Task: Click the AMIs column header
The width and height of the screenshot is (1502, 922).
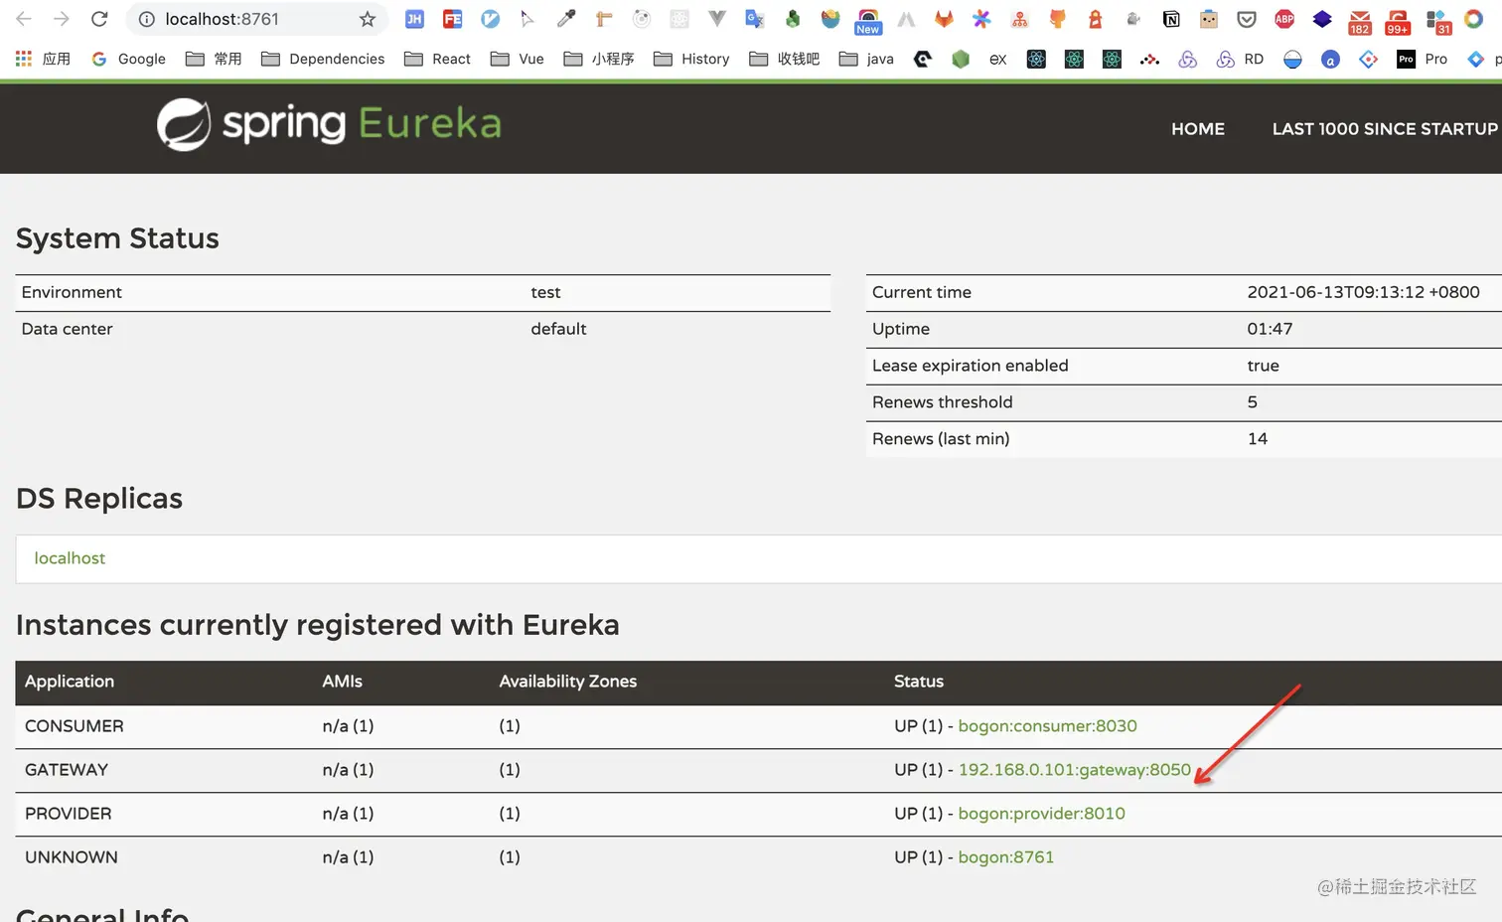Action: coord(343,682)
